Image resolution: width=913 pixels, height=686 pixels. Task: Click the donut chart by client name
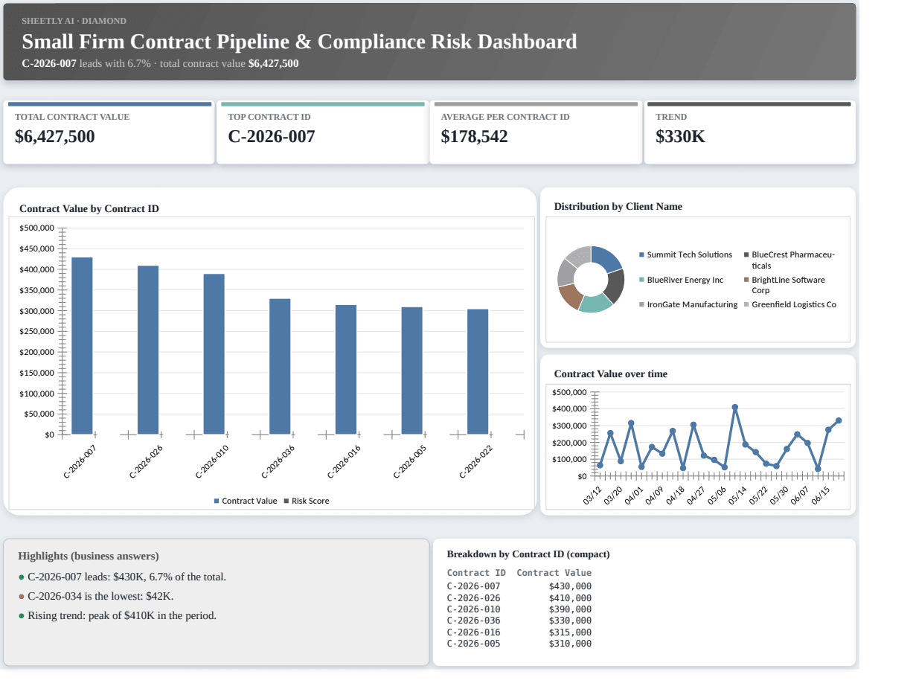pos(591,279)
